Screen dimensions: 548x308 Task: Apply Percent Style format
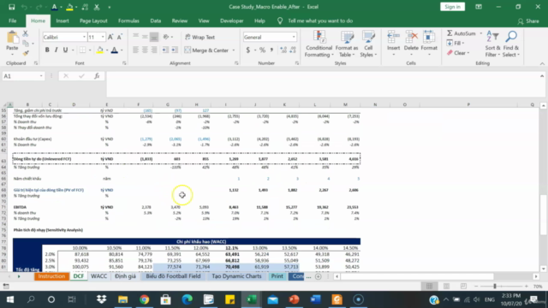pos(263,50)
